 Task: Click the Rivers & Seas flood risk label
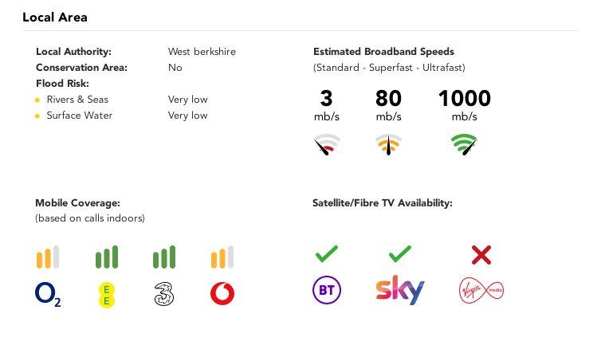tap(77, 100)
